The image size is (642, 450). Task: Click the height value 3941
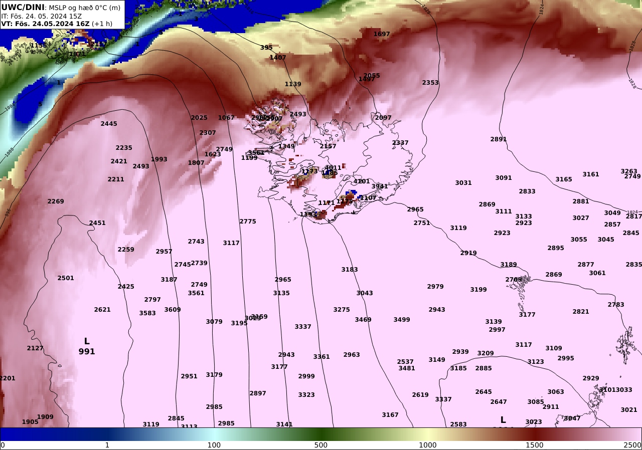coord(380,186)
